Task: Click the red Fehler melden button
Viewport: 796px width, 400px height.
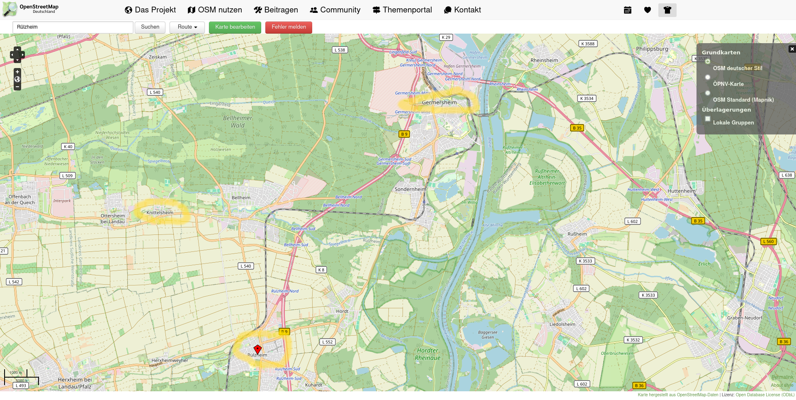Action: click(289, 27)
